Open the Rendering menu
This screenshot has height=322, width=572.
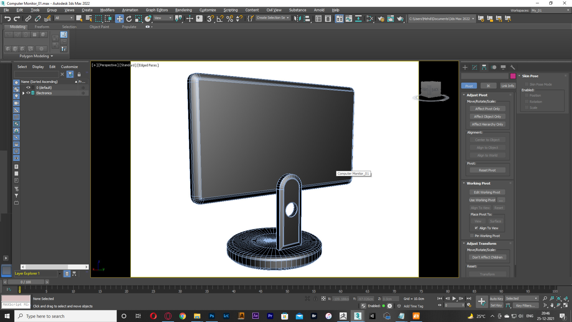coord(183,10)
